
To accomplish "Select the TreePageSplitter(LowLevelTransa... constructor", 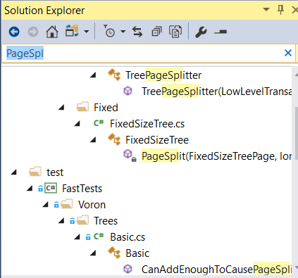I will click(x=216, y=91).
